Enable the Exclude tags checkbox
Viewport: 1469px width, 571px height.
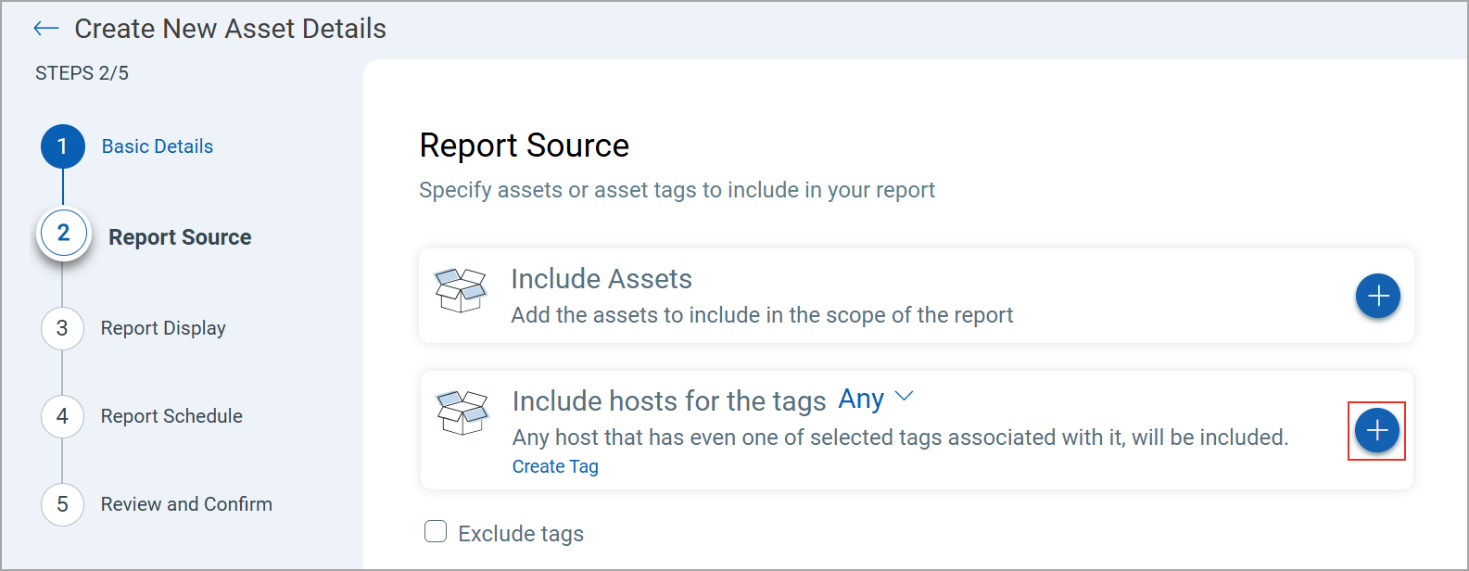coord(436,531)
